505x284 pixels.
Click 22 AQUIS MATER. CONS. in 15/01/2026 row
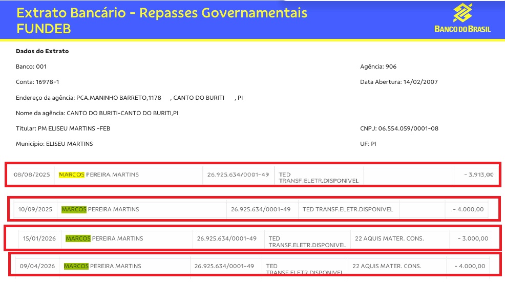[389, 238]
